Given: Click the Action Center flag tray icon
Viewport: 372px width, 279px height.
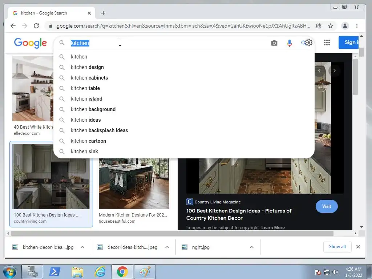Looking at the screenshot, I should click(318, 272).
